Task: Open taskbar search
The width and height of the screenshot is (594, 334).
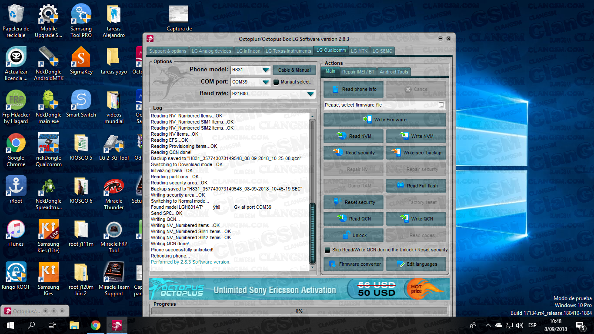Action: coord(31,325)
